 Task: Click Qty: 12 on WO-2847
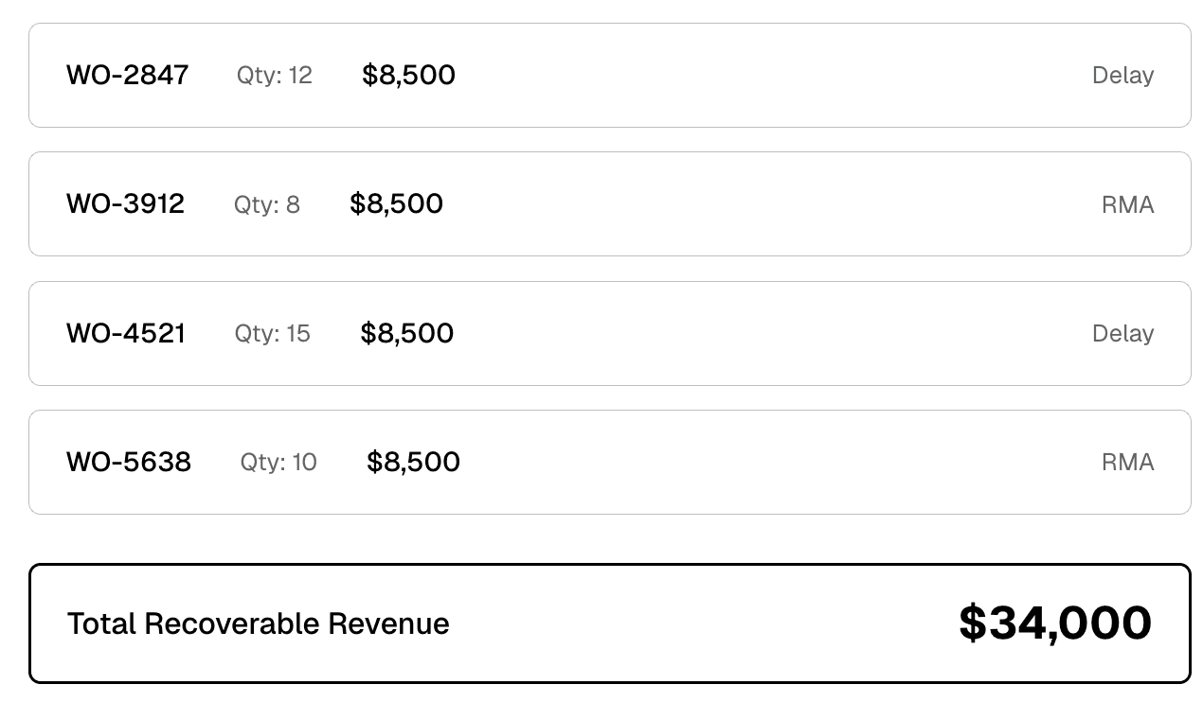click(274, 75)
